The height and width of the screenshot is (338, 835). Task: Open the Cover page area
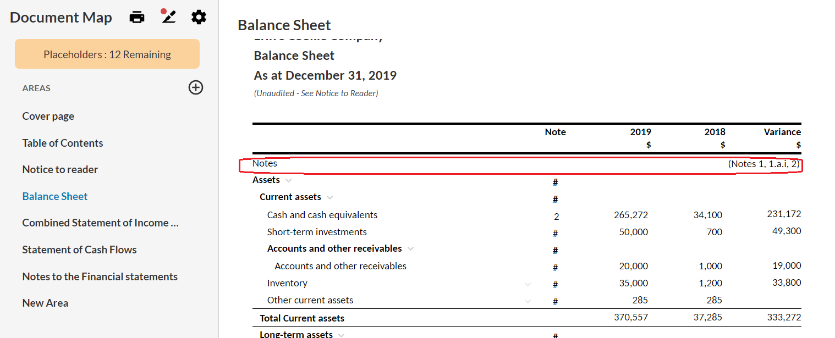pos(48,116)
